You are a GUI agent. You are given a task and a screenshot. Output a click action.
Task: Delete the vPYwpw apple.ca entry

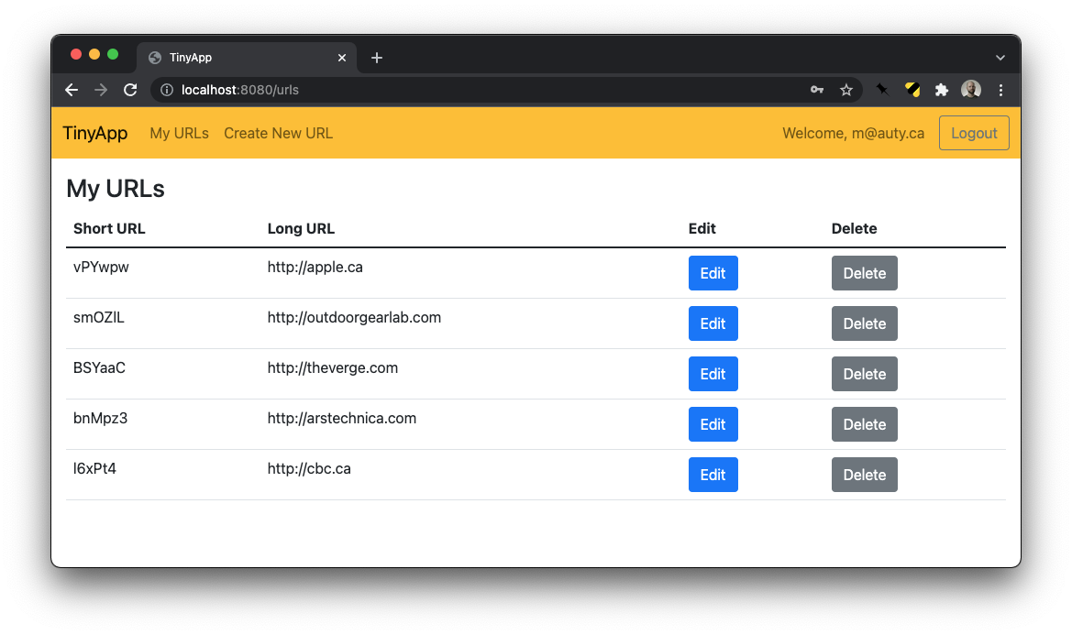864,273
